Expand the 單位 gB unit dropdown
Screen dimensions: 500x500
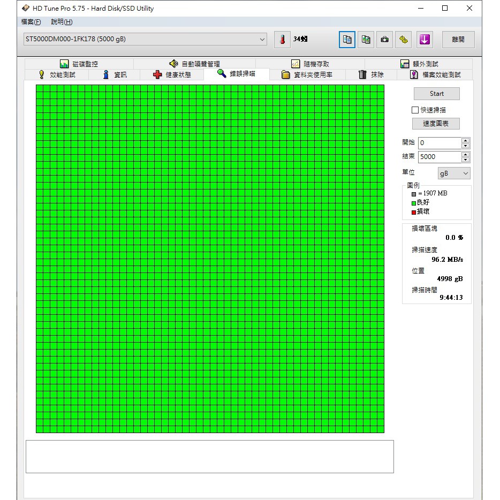(453, 173)
